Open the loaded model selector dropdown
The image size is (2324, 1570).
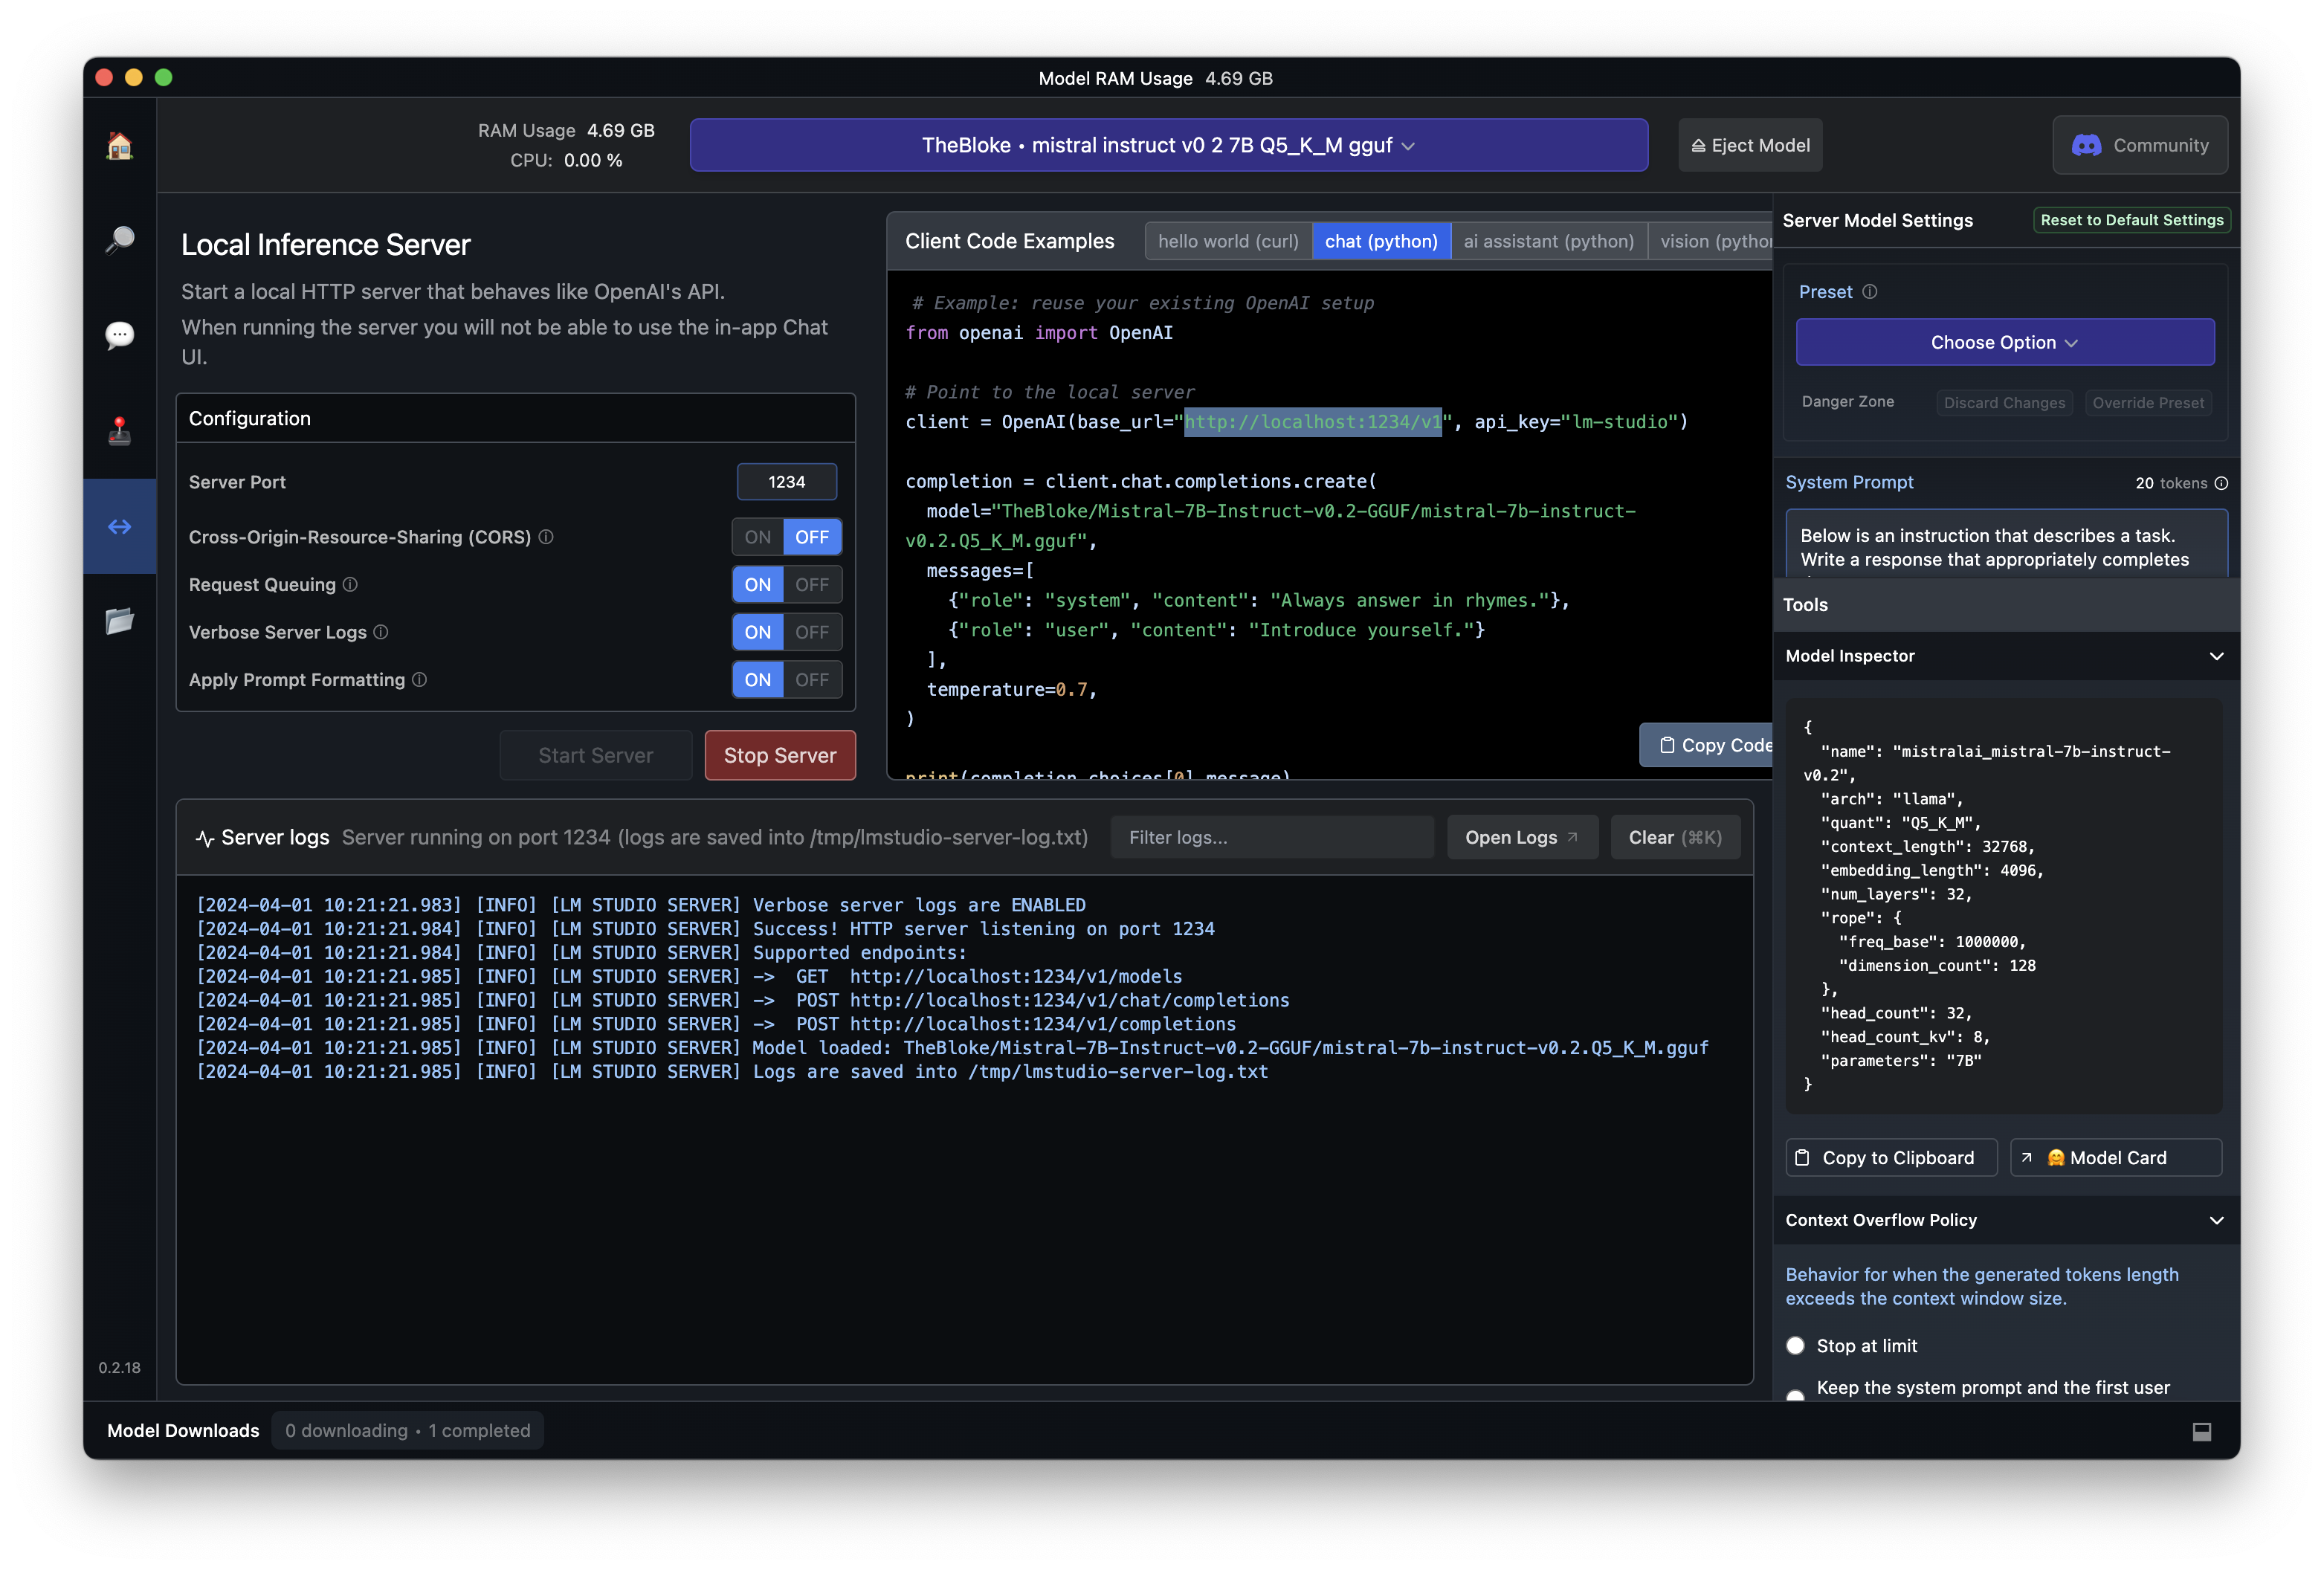1168,146
